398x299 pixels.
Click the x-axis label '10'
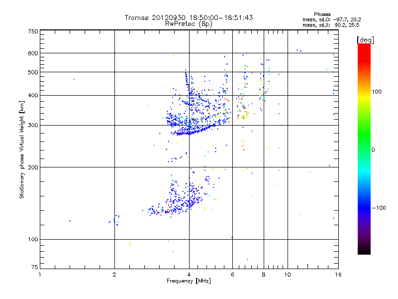tap(288, 275)
